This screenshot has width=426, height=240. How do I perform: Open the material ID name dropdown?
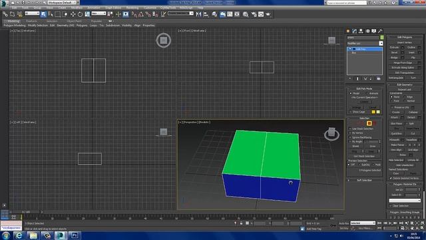[405, 201]
